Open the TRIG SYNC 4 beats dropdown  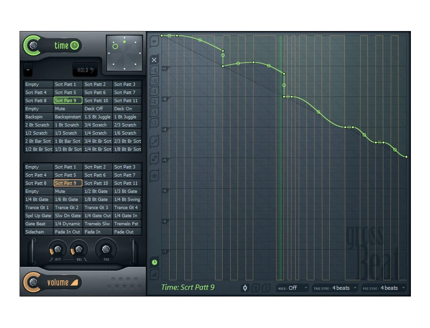coord(335,288)
